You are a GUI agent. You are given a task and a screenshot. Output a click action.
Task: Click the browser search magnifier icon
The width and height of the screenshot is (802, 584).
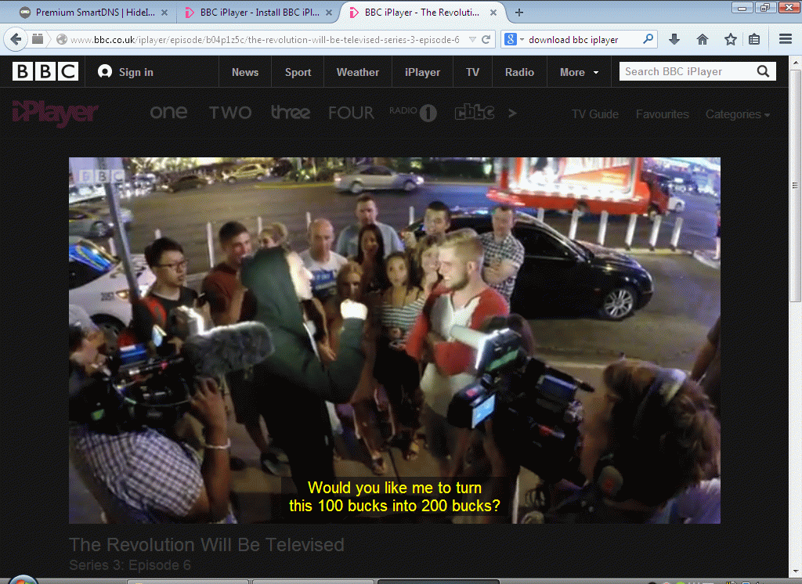(648, 39)
